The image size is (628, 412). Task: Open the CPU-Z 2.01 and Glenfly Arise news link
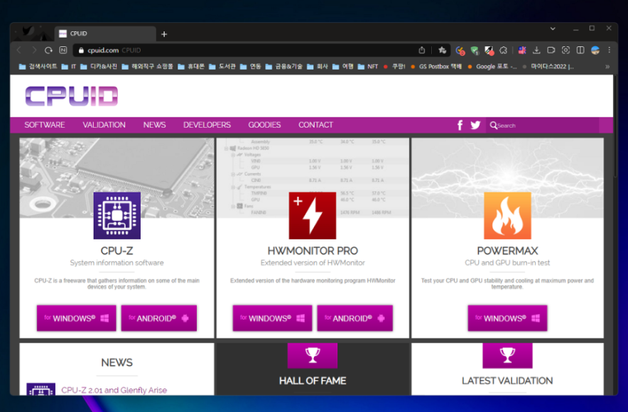pos(114,390)
